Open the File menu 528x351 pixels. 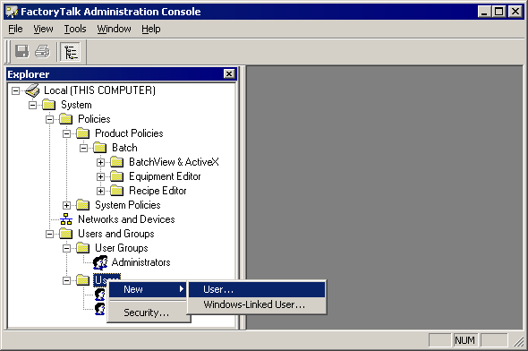[x=15, y=29]
